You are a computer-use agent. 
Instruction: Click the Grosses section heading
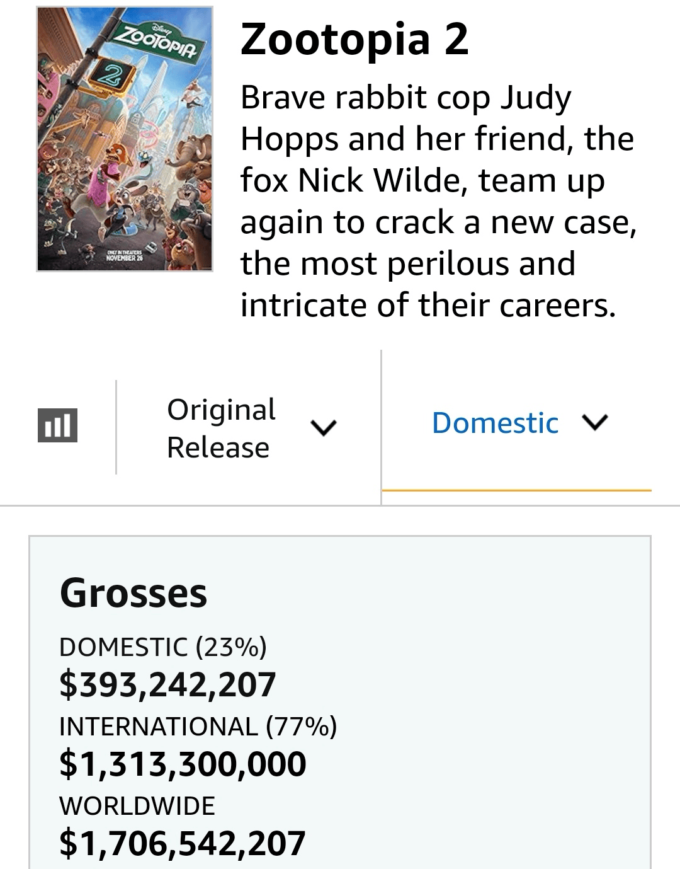tap(133, 593)
